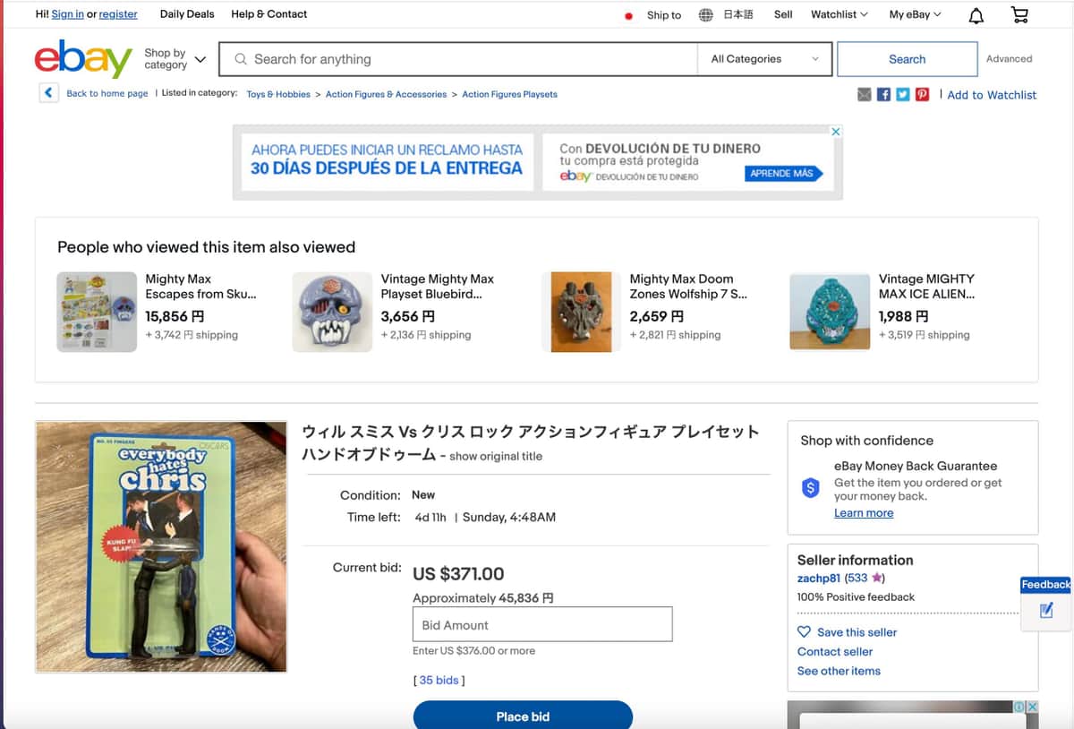1074x729 pixels.
Task: Open the notifications bell
Action: (x=976, y=14)
